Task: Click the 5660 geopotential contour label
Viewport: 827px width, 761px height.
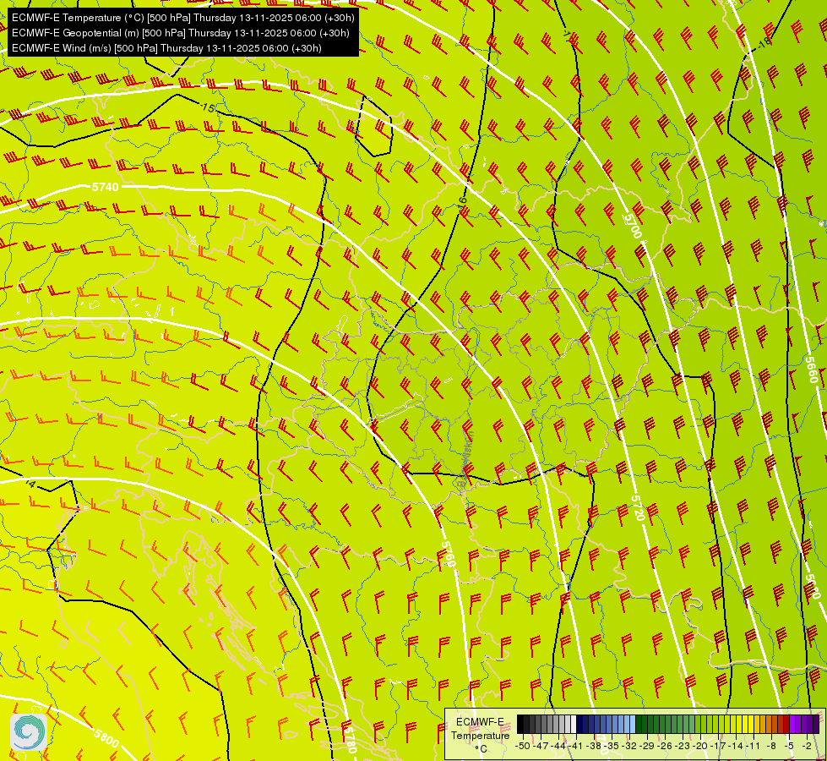Action: (811, 370)
